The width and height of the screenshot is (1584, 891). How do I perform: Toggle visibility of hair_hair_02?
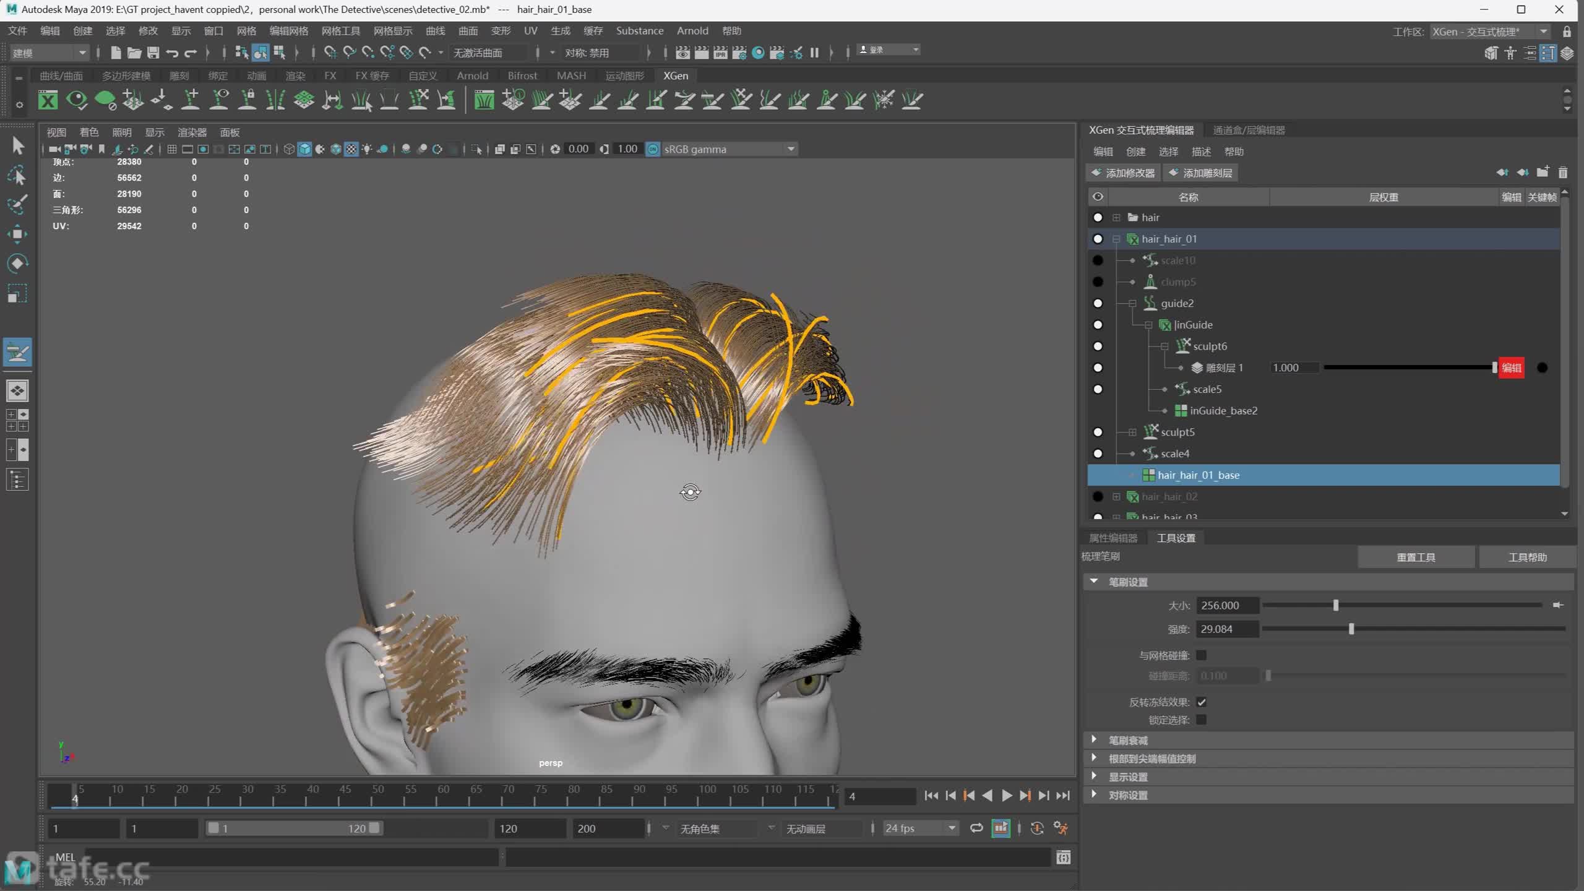pos(1098,496)
